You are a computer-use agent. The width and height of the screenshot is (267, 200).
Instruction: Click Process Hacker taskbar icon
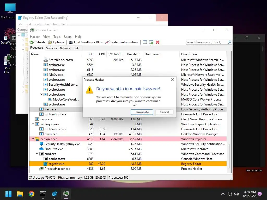click(x=66, y=194)
